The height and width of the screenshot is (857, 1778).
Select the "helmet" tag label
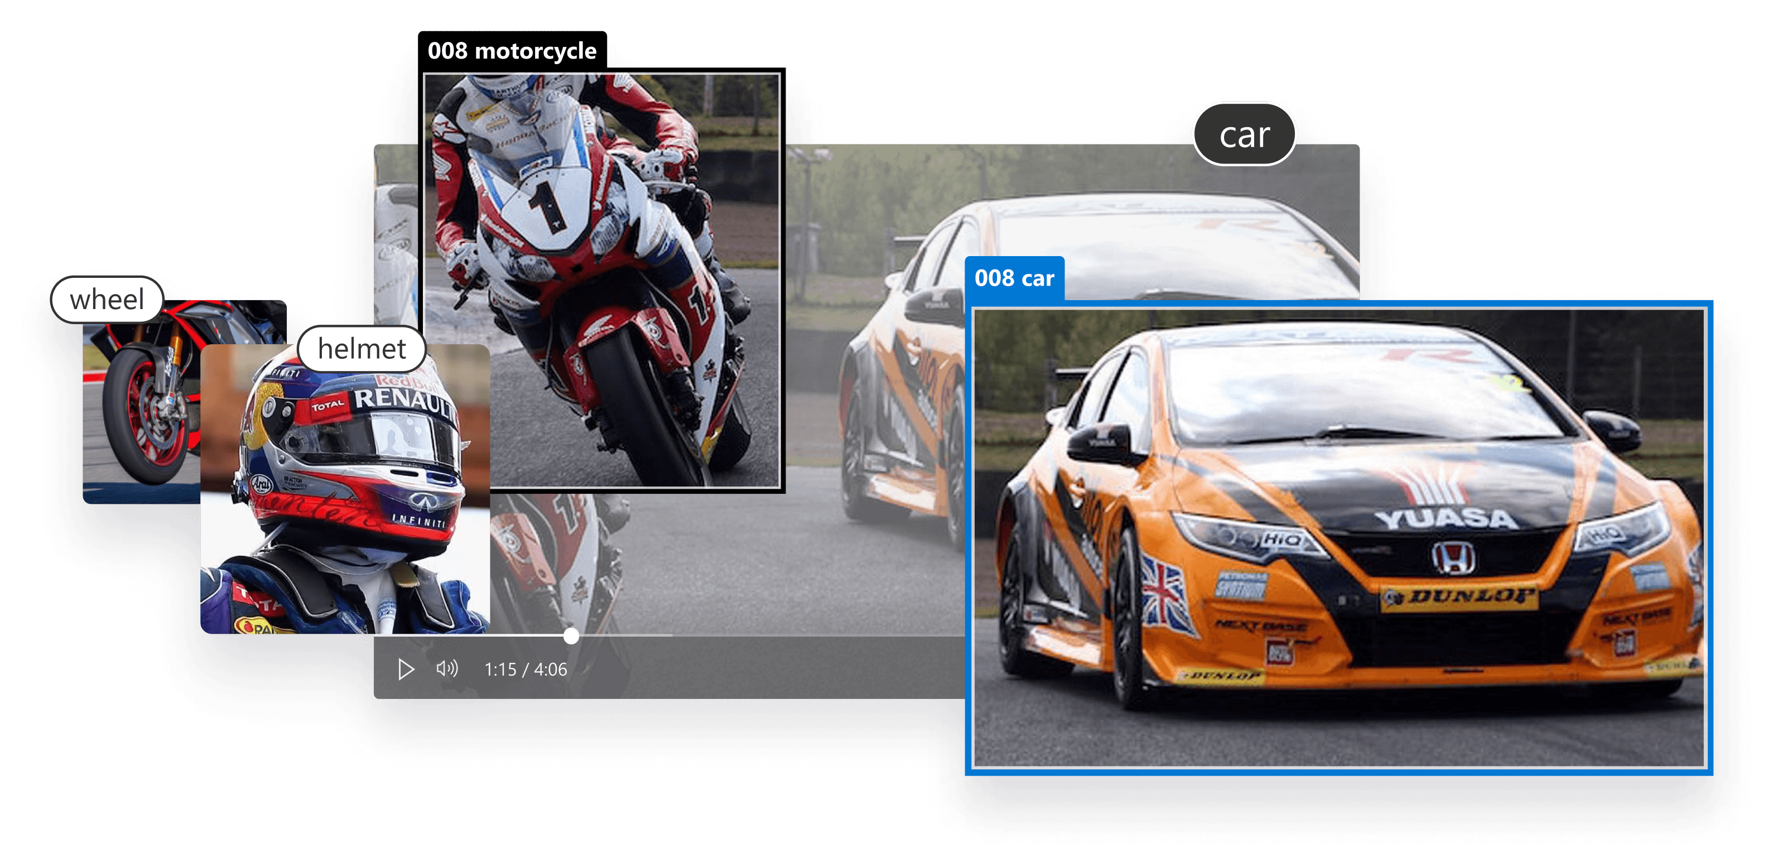point(362,349)
